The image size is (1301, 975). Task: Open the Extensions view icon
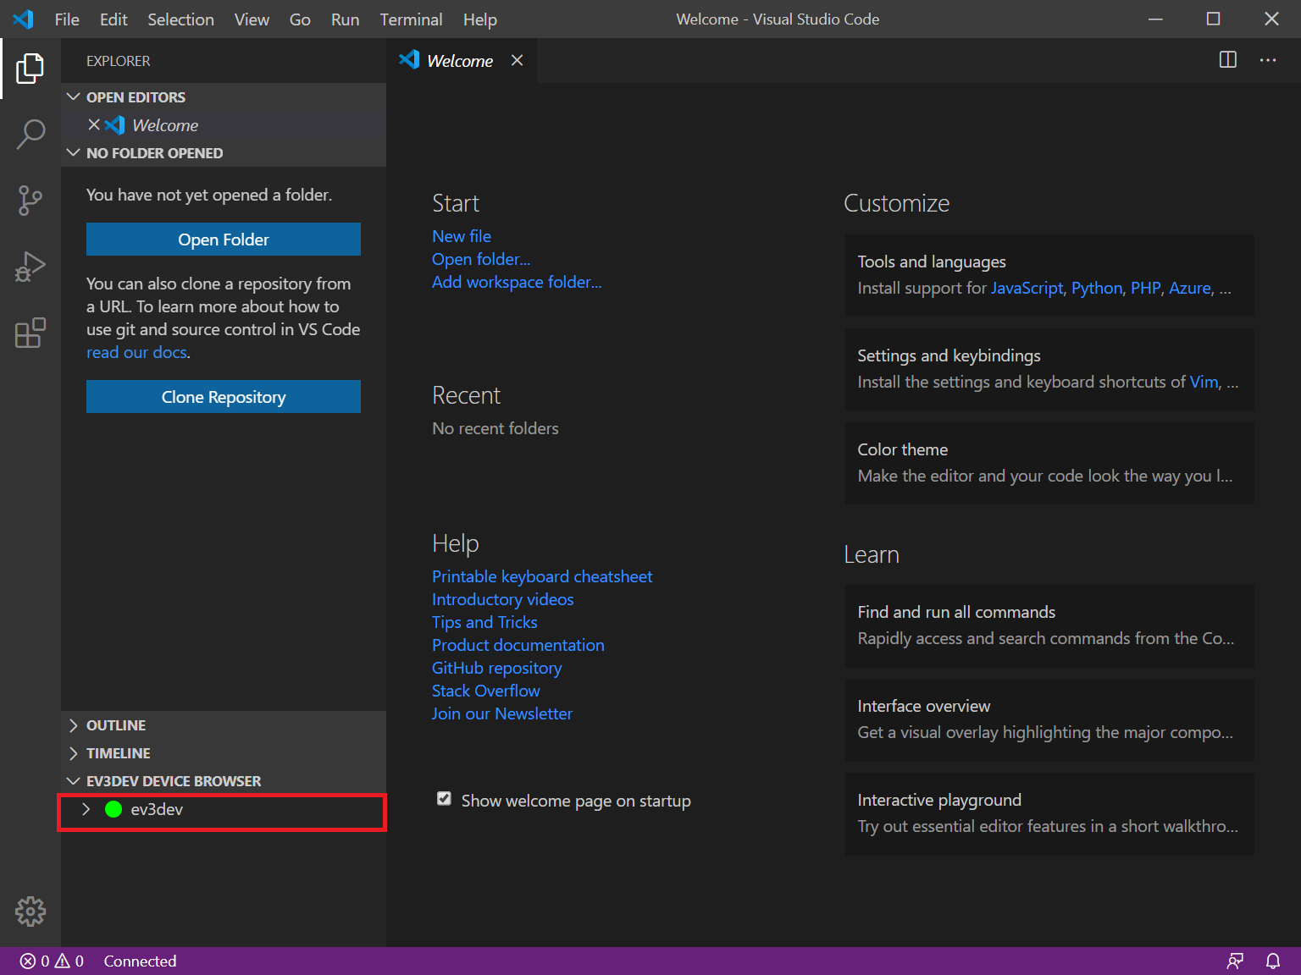click(x=30, y=333)
